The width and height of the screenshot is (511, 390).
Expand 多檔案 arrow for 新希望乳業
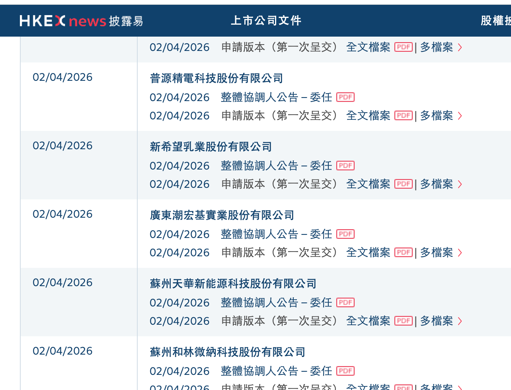460,184
